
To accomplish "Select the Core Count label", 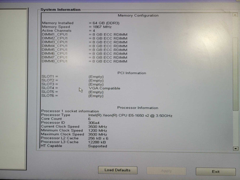I will pos(51,118).
